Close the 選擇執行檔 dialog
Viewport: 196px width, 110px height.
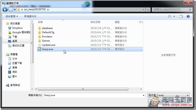click(189, 2)
